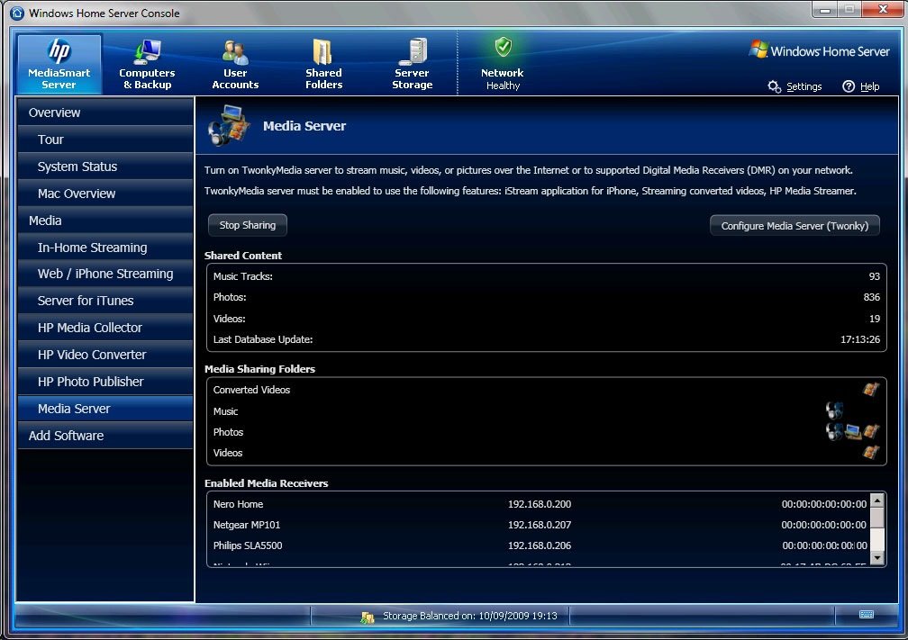Click the keyboard icon in the status bar
908x640 pixels.
(867, 615)
